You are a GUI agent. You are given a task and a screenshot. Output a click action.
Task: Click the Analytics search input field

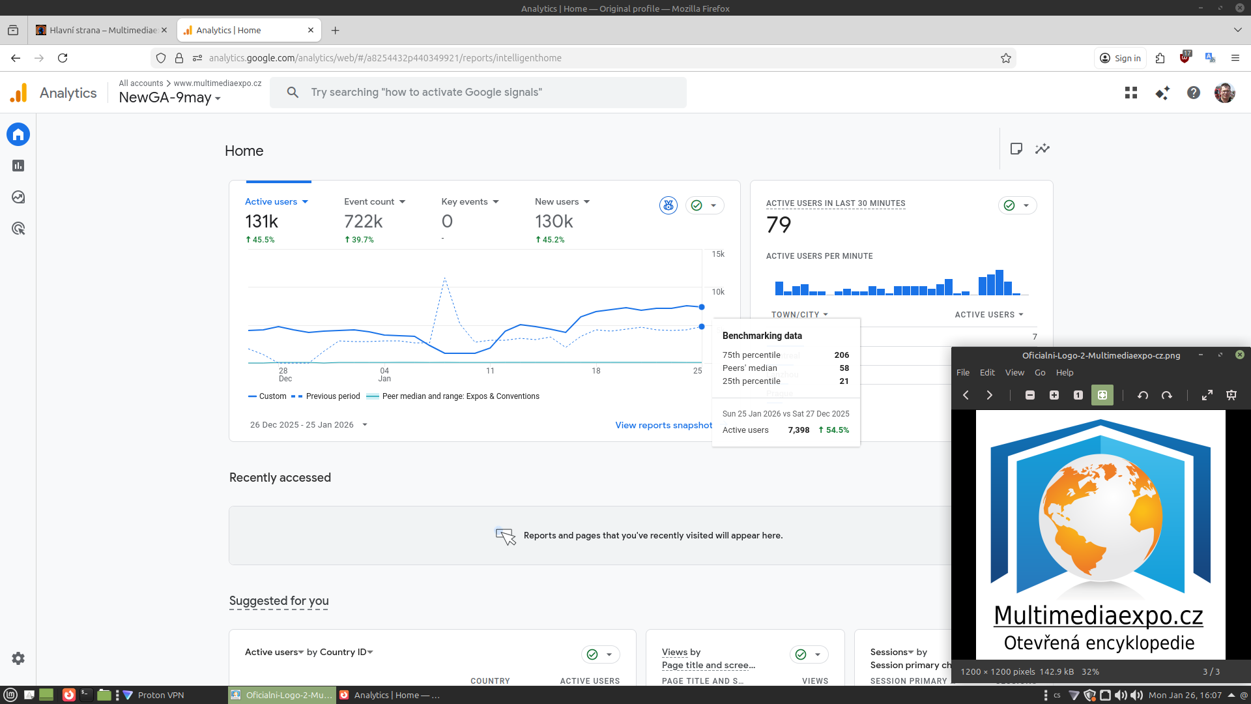pyautogui.click(x=478, y=93)
